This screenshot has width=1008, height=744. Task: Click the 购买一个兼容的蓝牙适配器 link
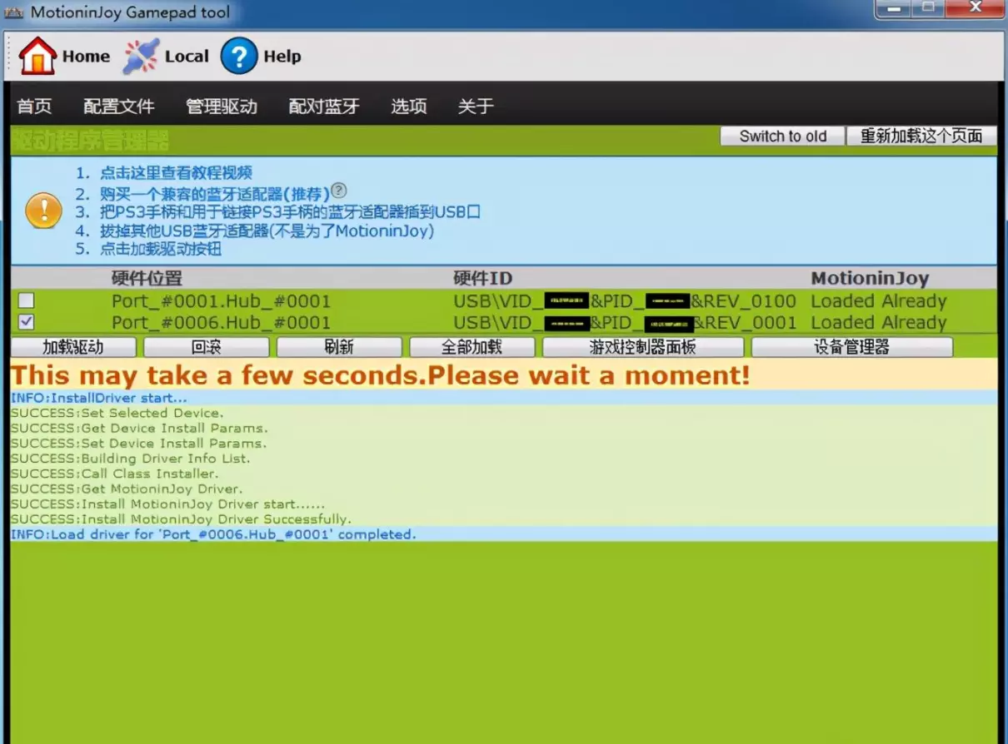coord(215,194)
